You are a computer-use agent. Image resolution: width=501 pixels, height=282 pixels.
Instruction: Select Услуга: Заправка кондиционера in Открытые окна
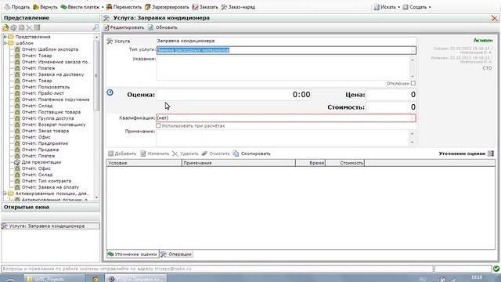tap(50, 226)
